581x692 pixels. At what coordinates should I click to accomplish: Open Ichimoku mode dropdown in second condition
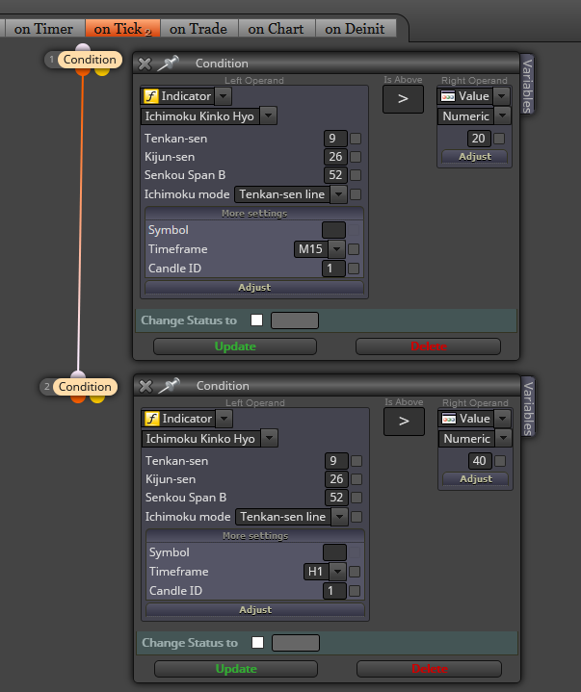[x=339, y=516]
